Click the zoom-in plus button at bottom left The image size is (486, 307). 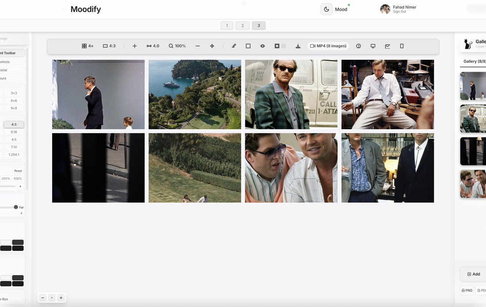(x=61, y=298)
